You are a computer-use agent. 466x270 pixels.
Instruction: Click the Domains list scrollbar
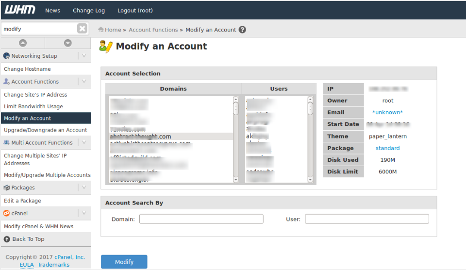[x=236, y=140]
